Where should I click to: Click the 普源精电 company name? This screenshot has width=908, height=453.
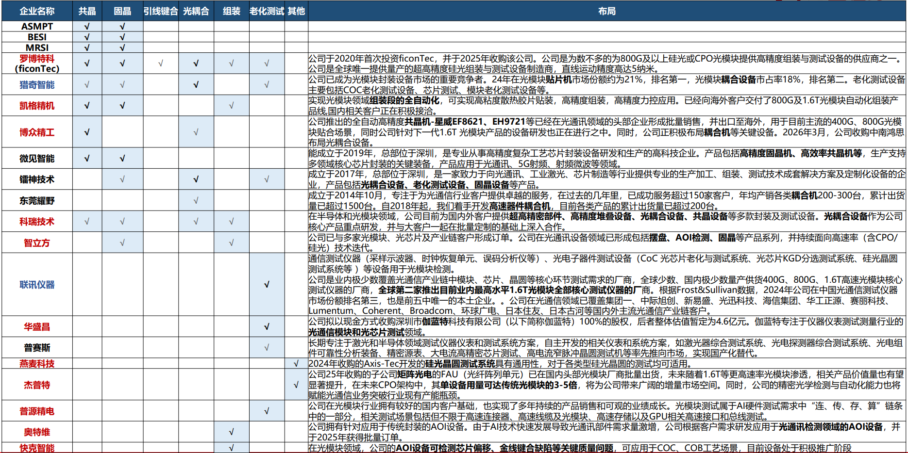pos(37,411)
